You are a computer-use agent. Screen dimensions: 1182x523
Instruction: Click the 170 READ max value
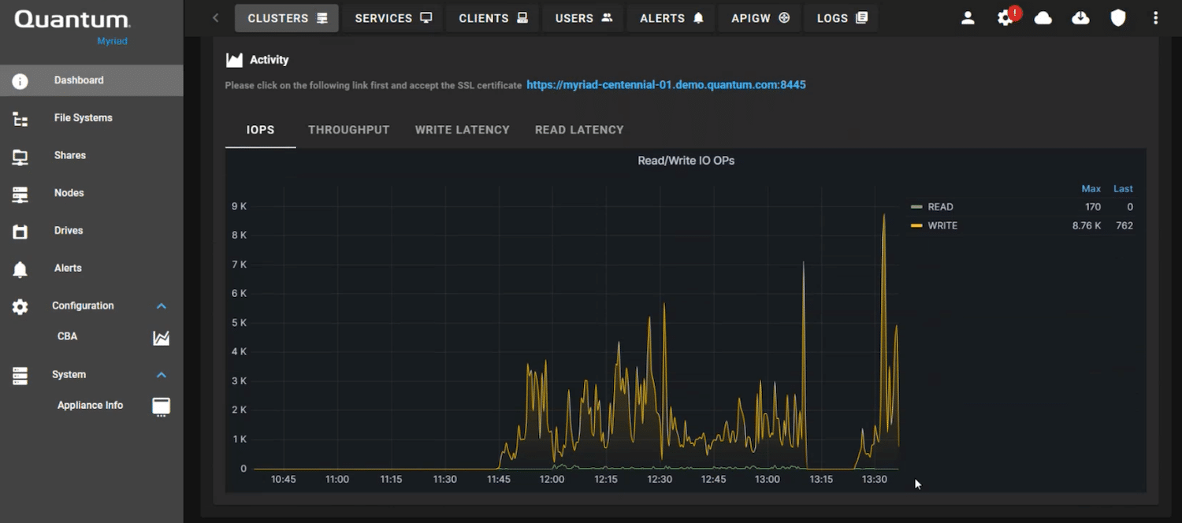click(1093, 207)
